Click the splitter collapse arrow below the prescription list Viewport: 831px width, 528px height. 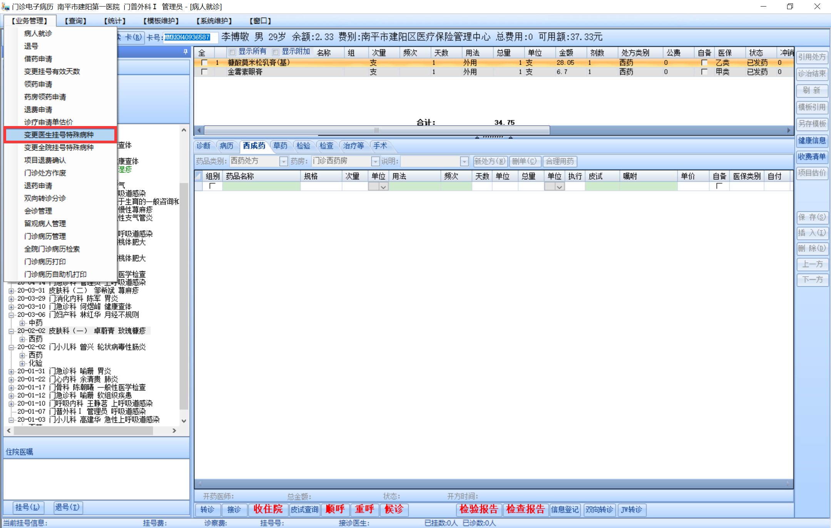pos(477,137)
